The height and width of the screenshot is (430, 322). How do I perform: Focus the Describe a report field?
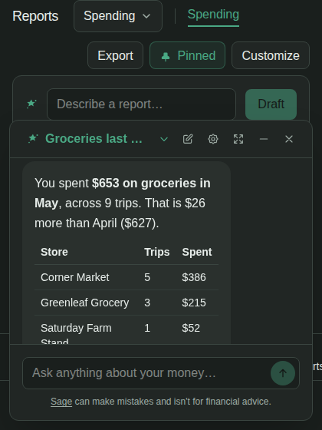pos(141,104)
